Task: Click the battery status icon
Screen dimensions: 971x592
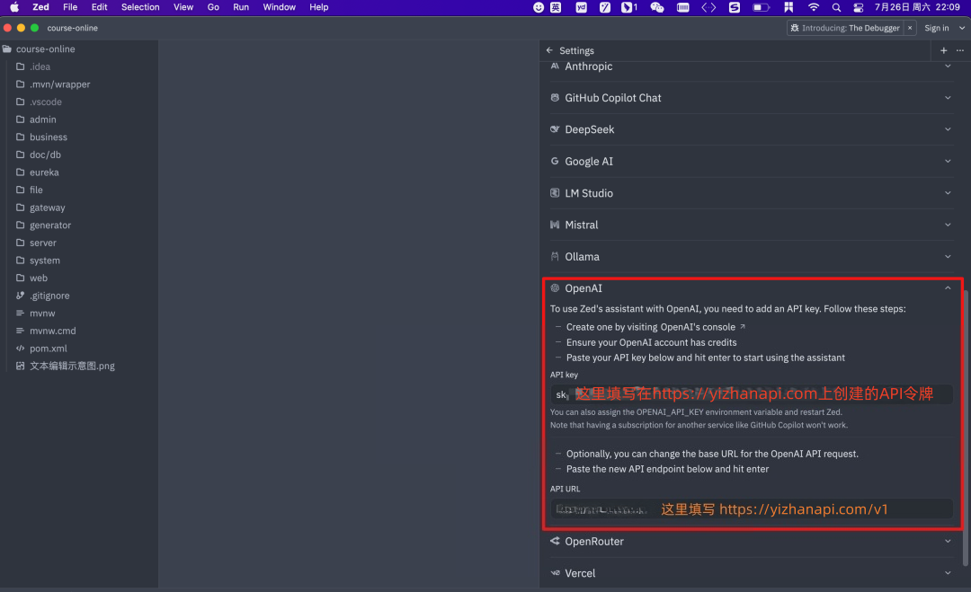Action: click(x=762, y=7)
